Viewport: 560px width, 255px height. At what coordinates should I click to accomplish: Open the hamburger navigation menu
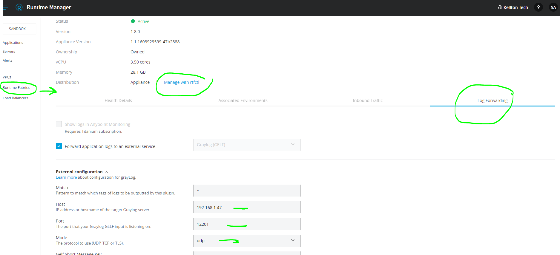coord(5,7)
